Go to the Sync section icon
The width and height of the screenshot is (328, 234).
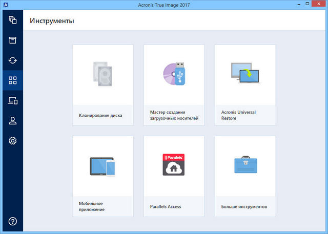pos(13,60)
